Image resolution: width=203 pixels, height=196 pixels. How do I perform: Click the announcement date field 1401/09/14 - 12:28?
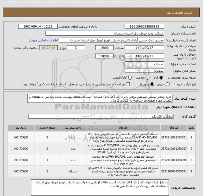tap(38, 26)
